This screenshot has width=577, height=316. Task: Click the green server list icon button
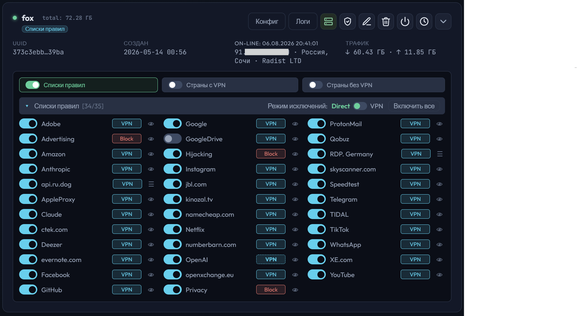coord(328,21)
